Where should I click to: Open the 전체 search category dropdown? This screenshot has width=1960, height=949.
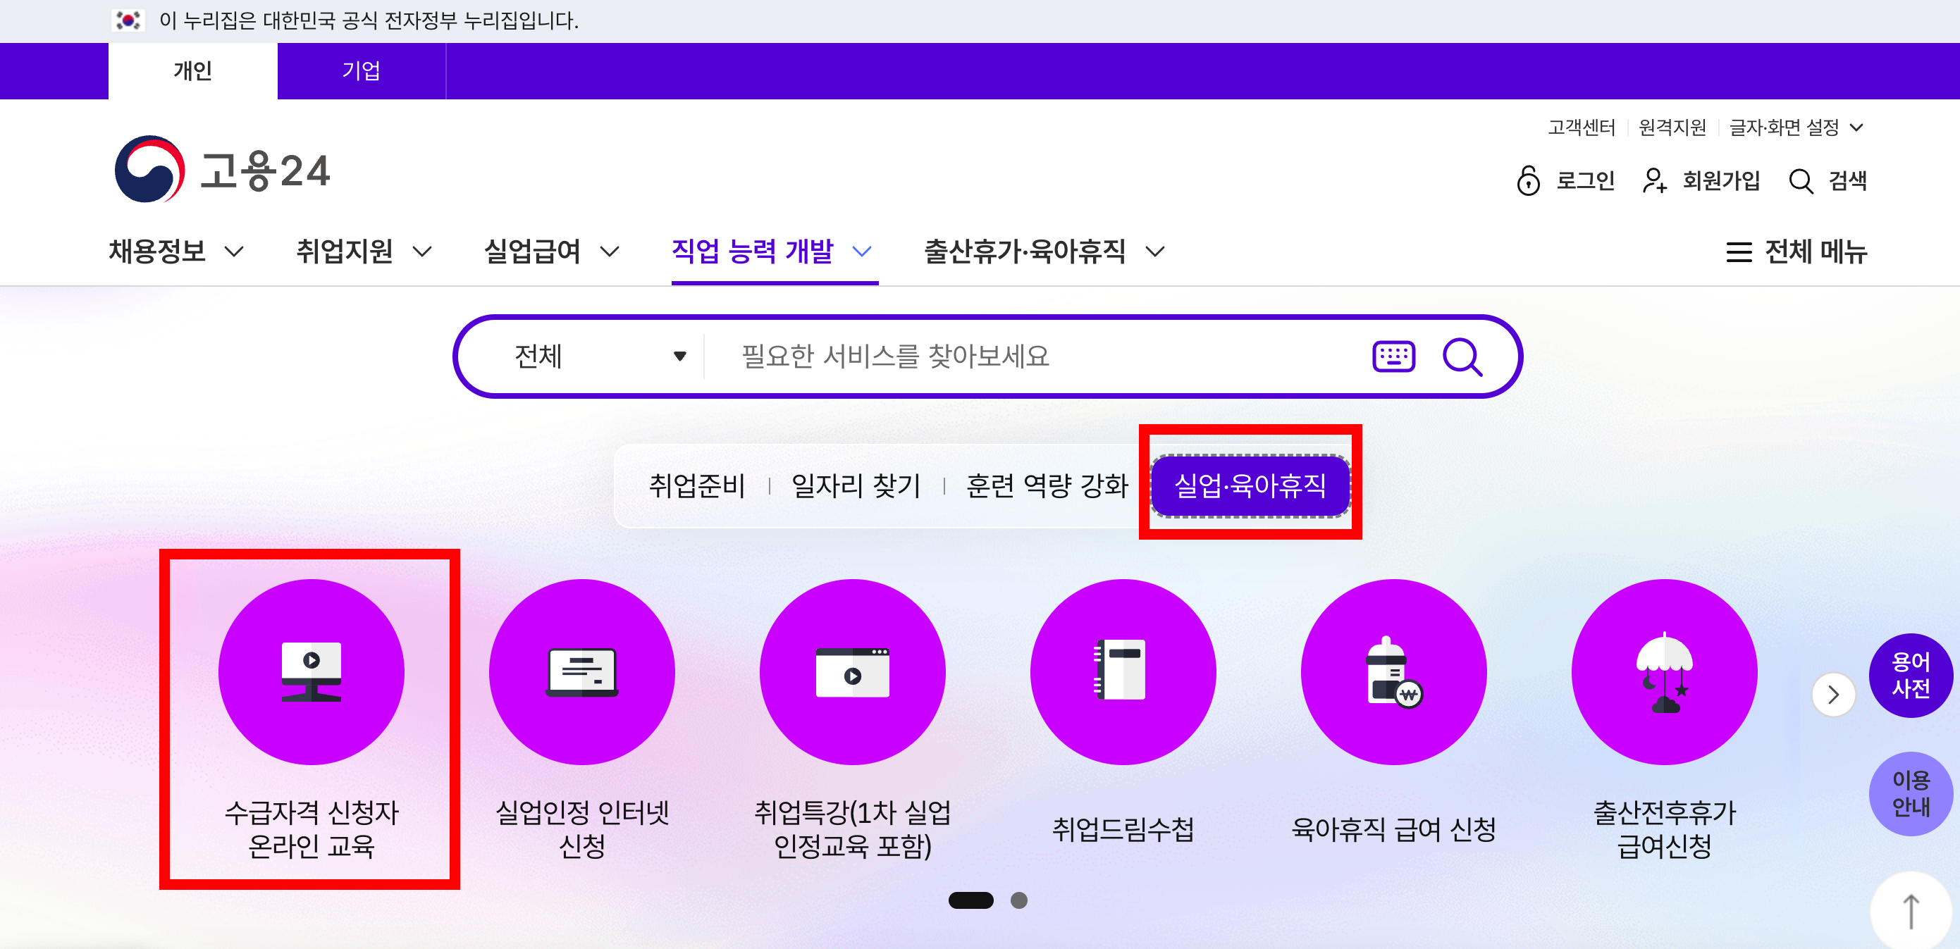pyautogui.click(x=600, y=356)
